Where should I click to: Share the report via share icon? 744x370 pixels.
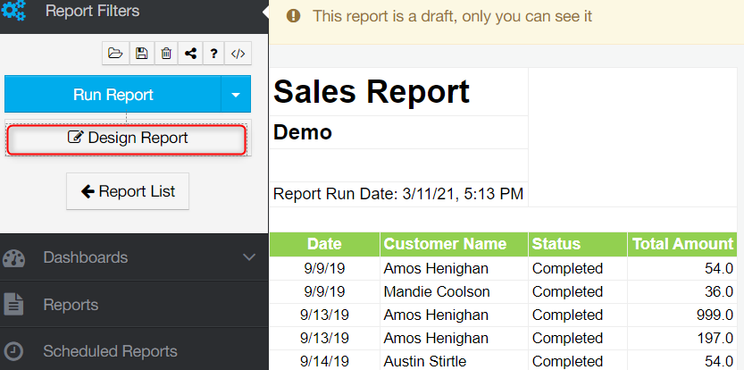coord(190,54)
